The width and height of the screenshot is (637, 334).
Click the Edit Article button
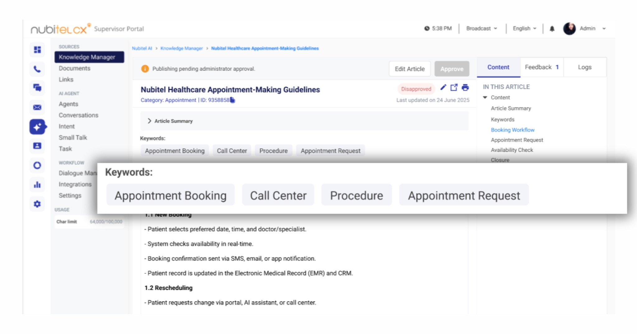pyautogui.click(x=410, y=69)
